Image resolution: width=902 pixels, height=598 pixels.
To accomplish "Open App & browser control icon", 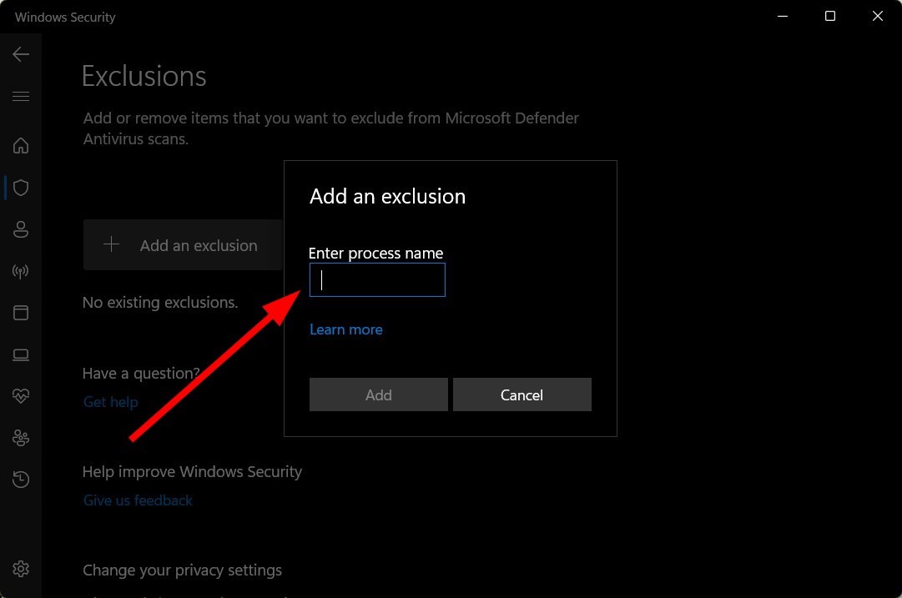I will pyautogui.click(x=21, y=313).
